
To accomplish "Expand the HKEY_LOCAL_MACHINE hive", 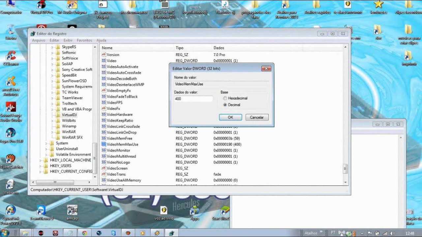I will point(41,160).
